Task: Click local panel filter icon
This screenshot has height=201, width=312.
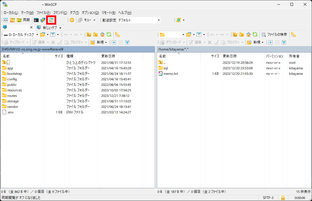Action: 53,35
